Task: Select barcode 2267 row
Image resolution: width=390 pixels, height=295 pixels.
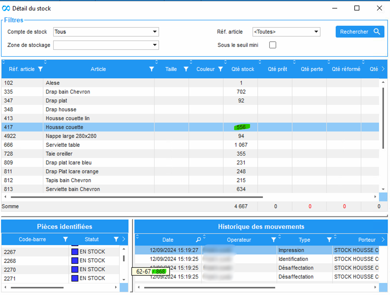Action: click(61, 252)
